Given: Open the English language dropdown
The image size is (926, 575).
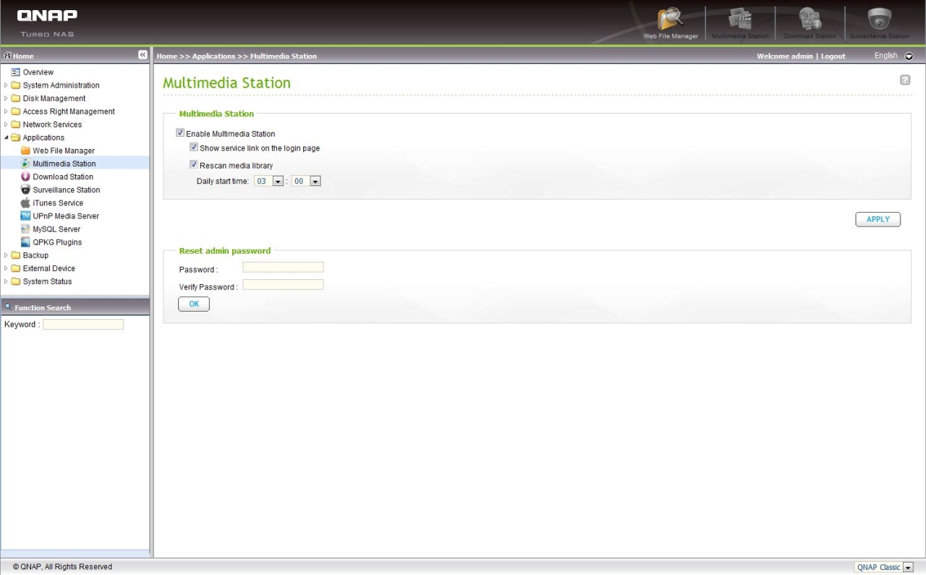Looking at the screenshot, I should (909, 56).
